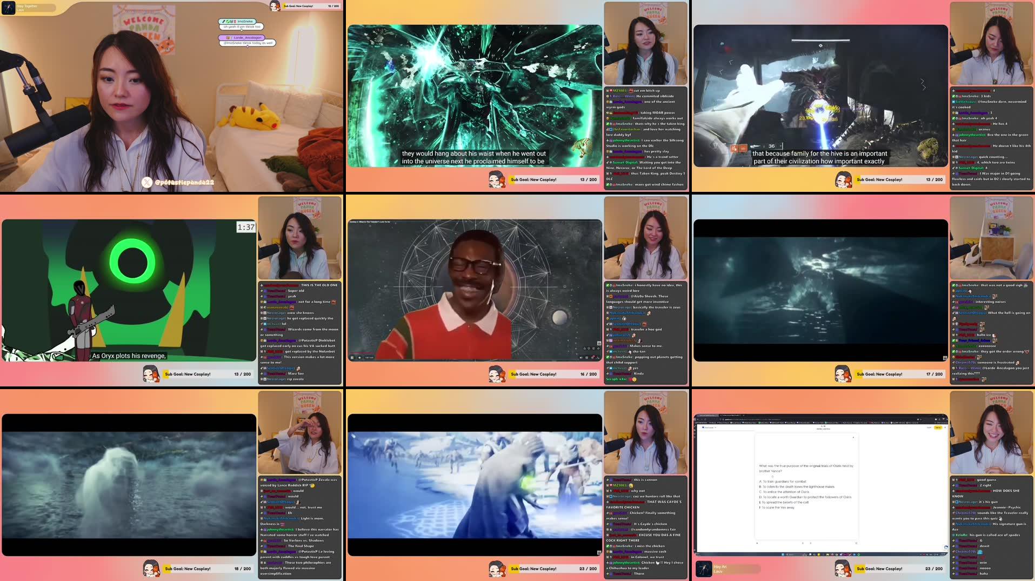Open the Windows Start button on the taskbar
The height and width of the screenshot is (581, 1035).
(783, 555)
